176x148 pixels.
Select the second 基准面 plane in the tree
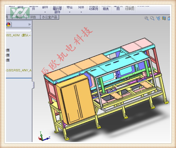click(x=8, y=55)
